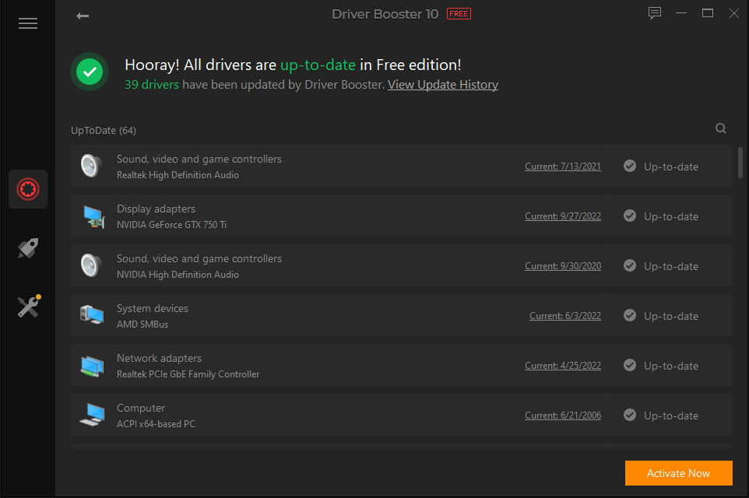Click the back arrow at top left
The width and height of the screenshot is (749, 498).
coord(83,15)
